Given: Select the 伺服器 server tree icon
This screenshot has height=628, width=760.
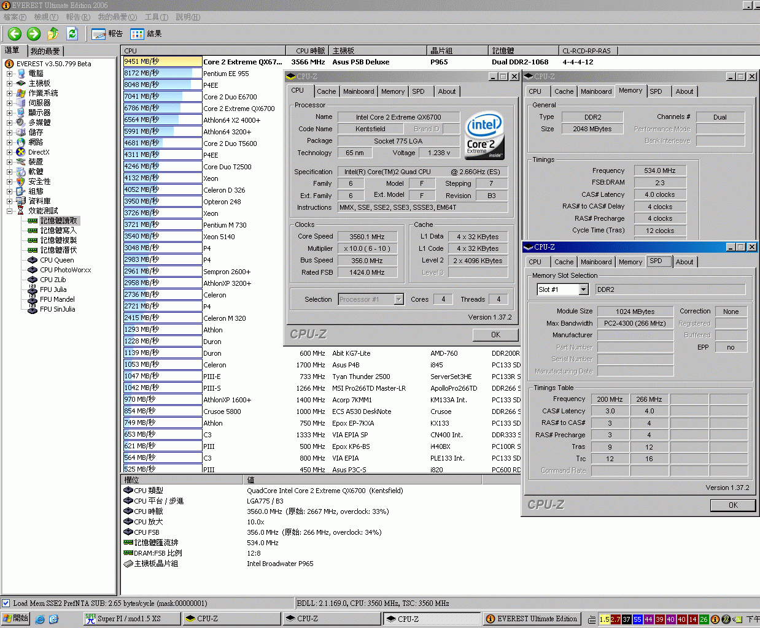Looking at the screenshot, I should point(21,103).
